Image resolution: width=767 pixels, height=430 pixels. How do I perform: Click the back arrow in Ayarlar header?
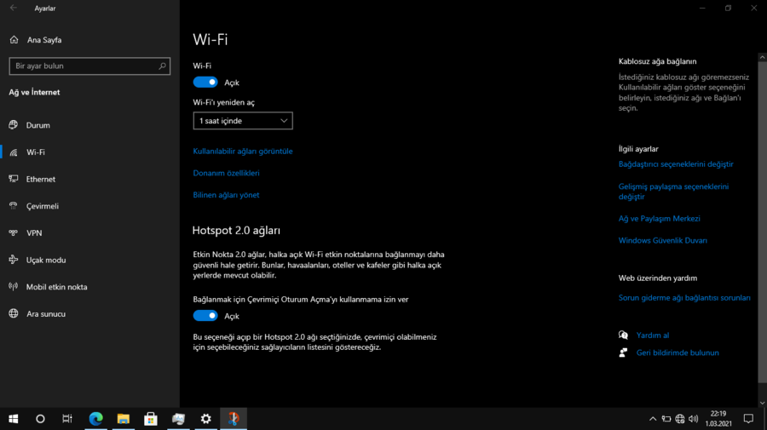coord(14,9)
